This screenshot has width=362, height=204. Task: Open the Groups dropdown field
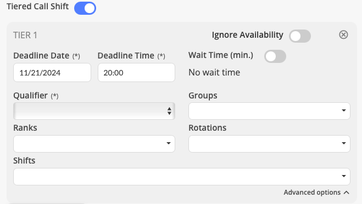269,111
